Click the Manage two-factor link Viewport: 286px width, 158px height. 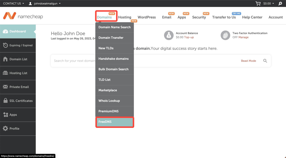244,37
